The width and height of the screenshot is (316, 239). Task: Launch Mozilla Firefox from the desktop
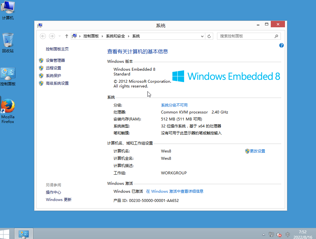click(x=8, y=111)
